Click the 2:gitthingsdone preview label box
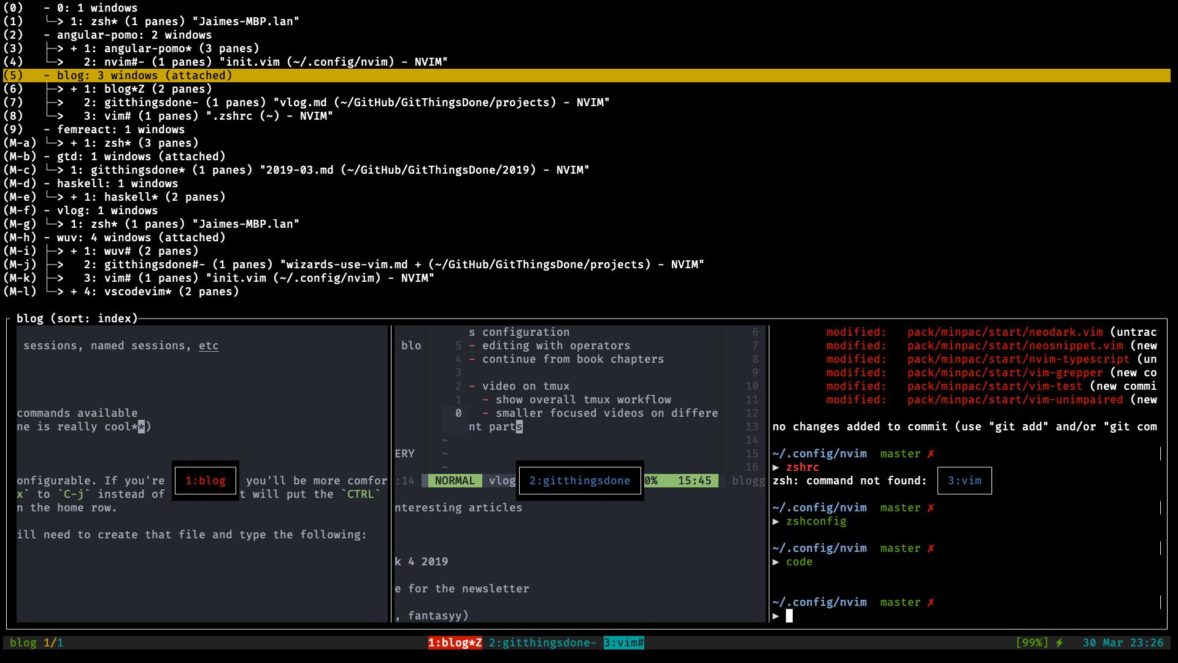The width and height of the screenshot is (1178, 663). coord(580,481)
